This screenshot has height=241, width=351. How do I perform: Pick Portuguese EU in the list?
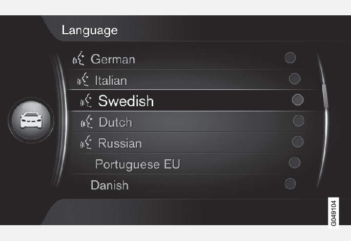(x=137, y=164)
